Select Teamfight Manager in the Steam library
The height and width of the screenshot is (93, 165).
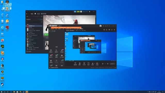(31, 43)
